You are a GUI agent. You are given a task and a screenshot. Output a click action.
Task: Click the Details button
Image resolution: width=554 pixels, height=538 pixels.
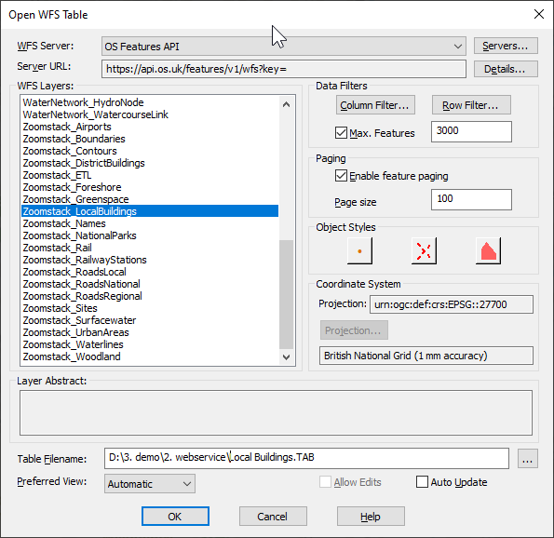pyautogui.click(x=506, y=69)
